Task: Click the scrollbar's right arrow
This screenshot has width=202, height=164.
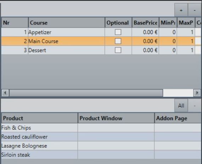Action: (x=197, y=93)
